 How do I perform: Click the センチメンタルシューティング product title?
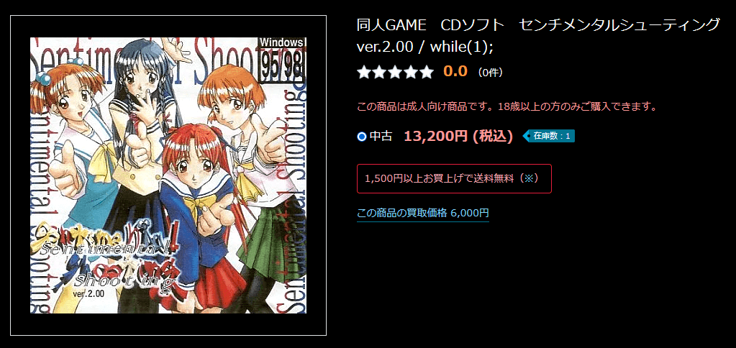tap(619, 25)
